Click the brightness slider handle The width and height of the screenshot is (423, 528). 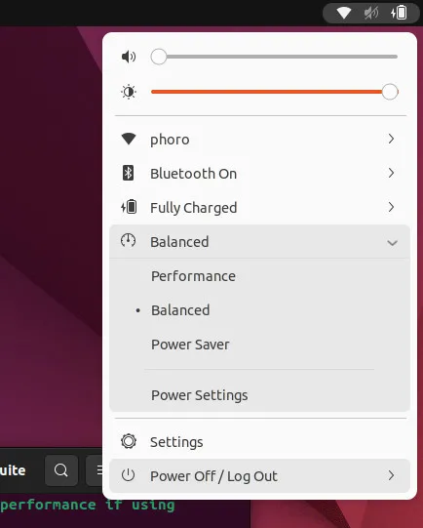tap(390, 92)
